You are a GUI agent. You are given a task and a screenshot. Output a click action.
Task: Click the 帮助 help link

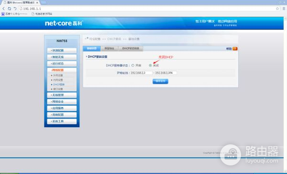pyautogui.click(x=229, y=49)
